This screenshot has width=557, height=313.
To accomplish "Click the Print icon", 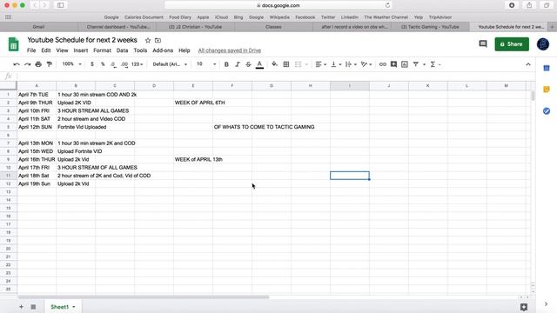I will tap(38, 64).
